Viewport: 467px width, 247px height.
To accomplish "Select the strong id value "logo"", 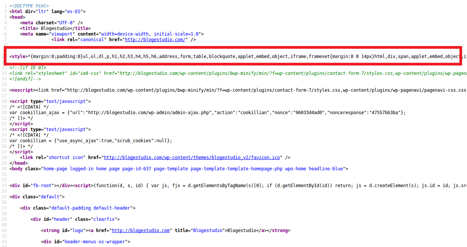I will (x=77, y=230).
